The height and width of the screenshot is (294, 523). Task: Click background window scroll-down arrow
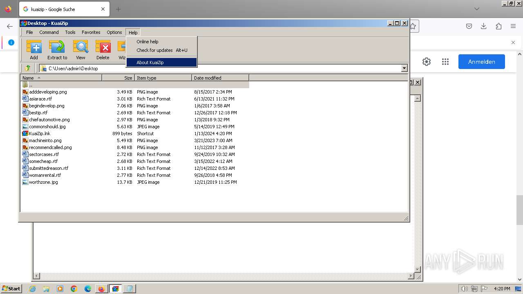(417, 269)
